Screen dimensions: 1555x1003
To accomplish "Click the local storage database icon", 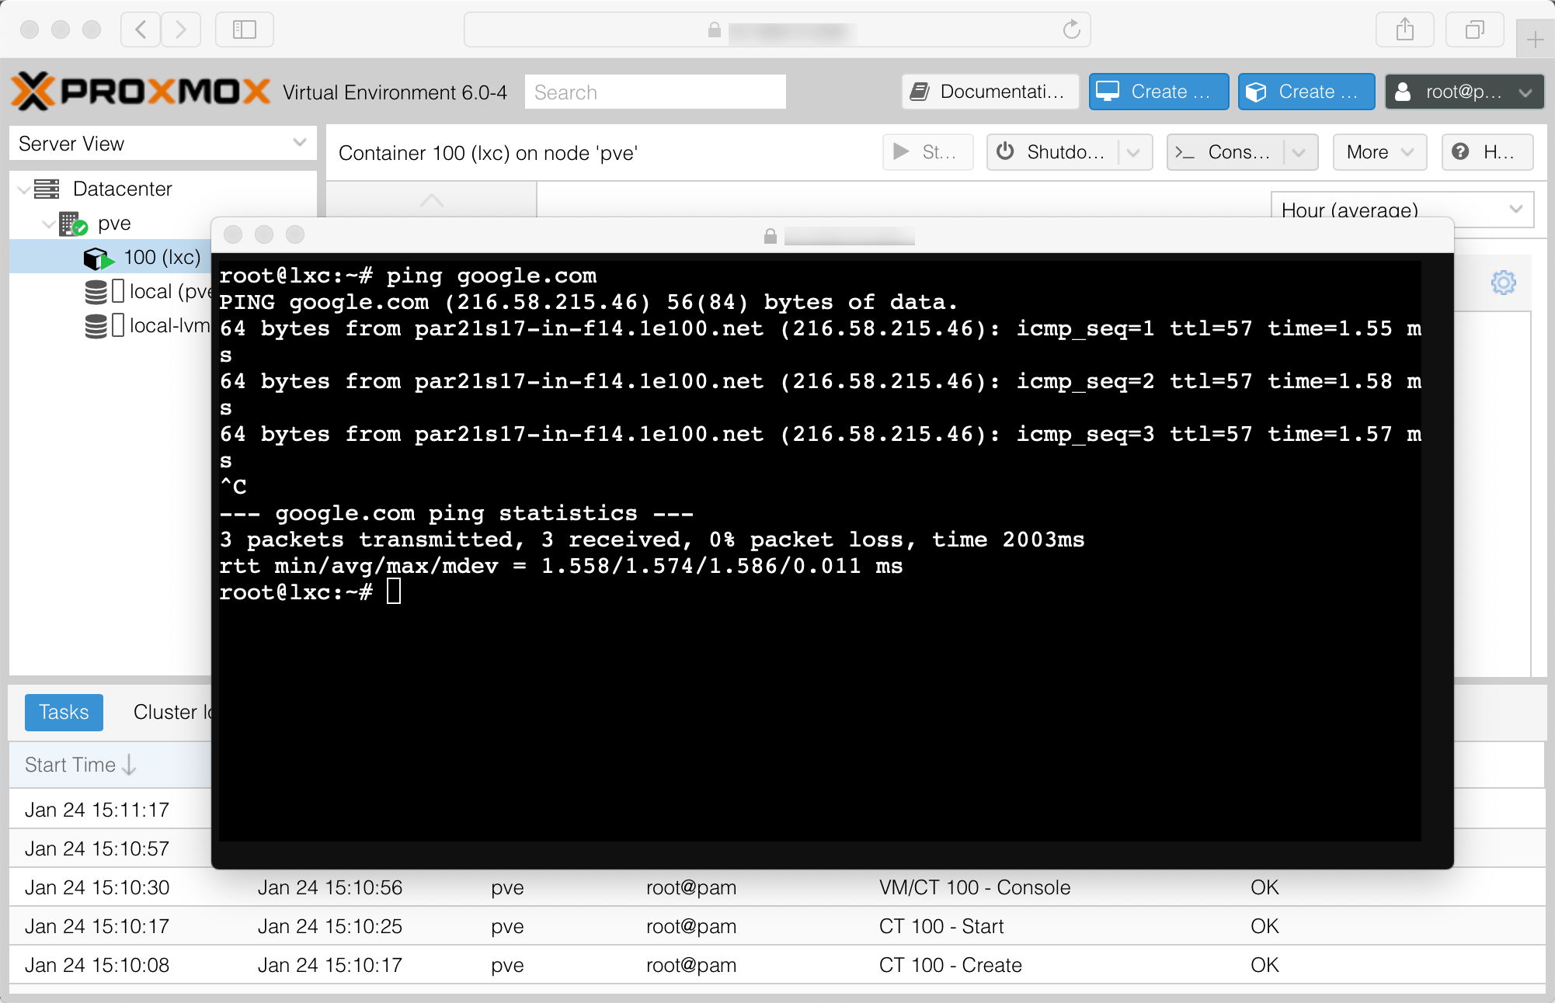I will tap(96, 292).
